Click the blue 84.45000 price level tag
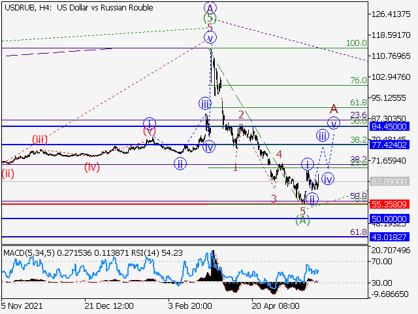Viewport: 418px width, 314px height. click(x=389, y=126)
